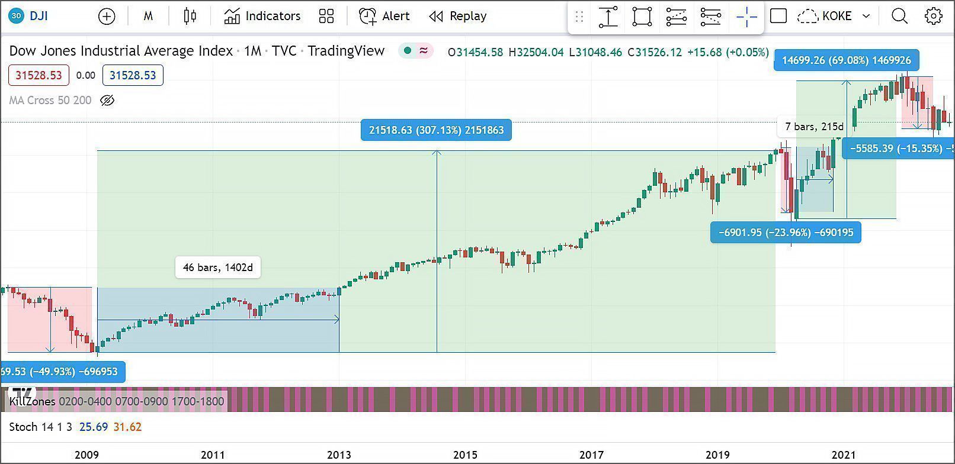Viewport: 955px width, 464px height.
Task: Click the 2019 time axis label
Action: point(717,455)
